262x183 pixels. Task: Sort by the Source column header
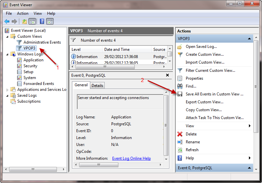pos(159,50)
